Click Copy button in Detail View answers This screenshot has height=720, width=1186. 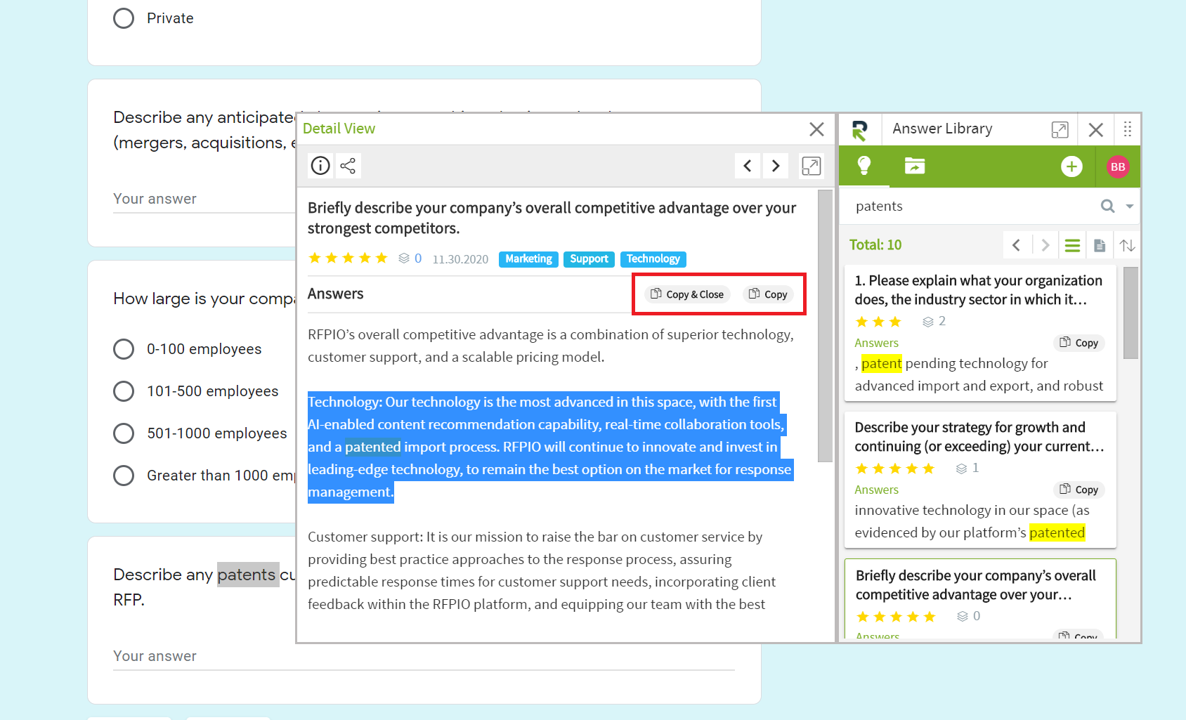click(768, 294)
